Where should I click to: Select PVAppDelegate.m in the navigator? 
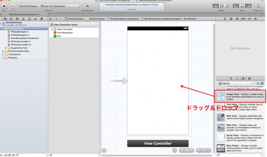(x=20, y=35)
